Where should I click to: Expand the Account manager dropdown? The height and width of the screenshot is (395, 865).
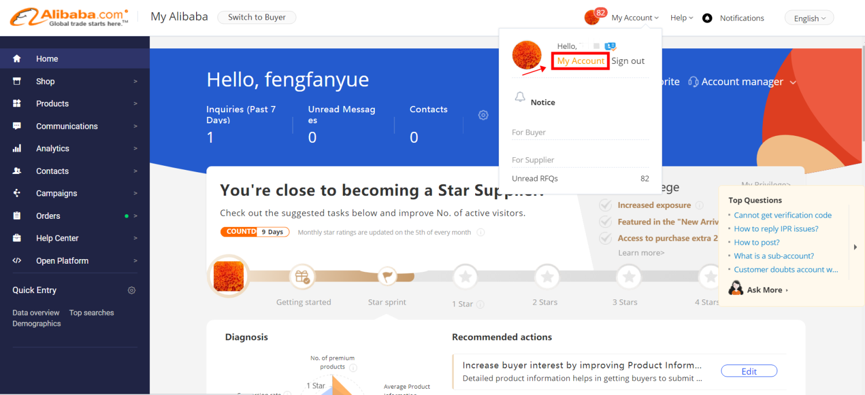click(793, 82)
